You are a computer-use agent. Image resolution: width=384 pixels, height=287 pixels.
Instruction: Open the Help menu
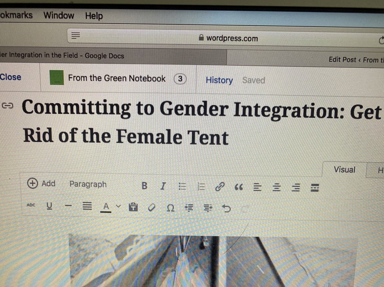click(x=94, y=16)
